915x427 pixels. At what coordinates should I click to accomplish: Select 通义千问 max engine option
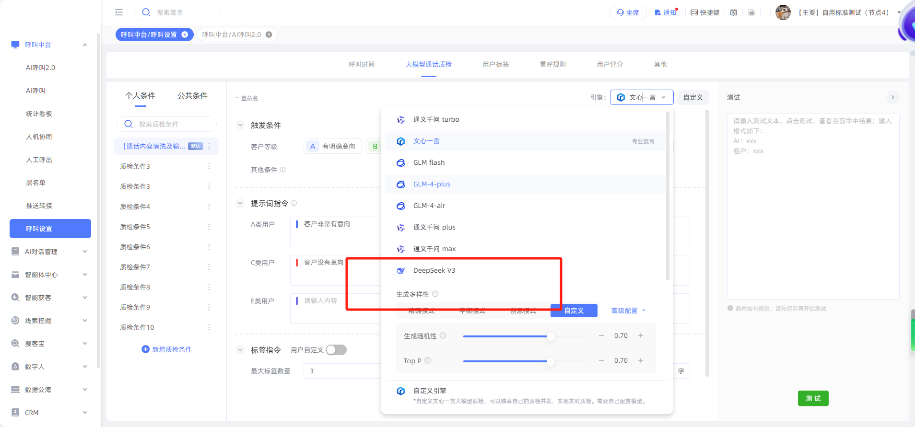[525, 249]
